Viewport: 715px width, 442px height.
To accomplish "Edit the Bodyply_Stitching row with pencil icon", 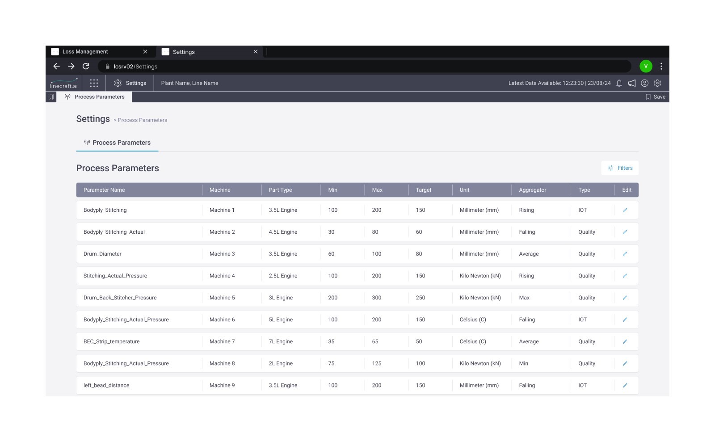I will pos(625,210).
